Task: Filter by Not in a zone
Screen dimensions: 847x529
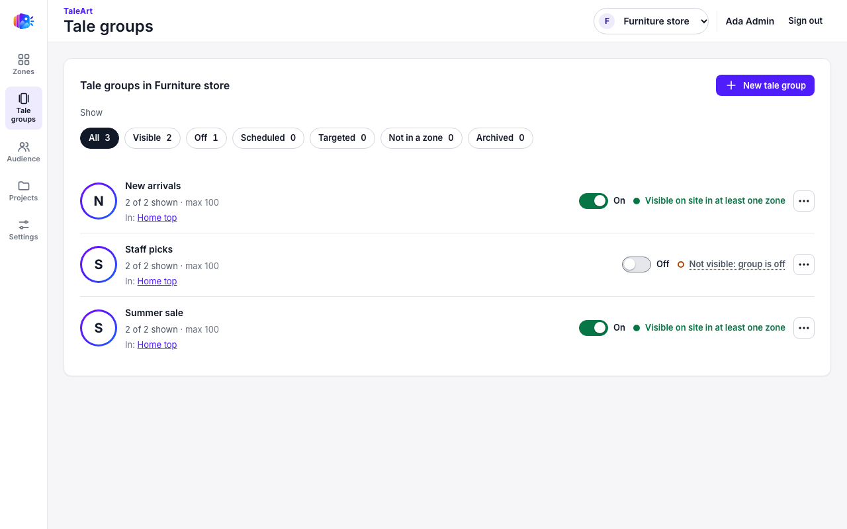Action: pyautogui.click(x=422, y=138)
